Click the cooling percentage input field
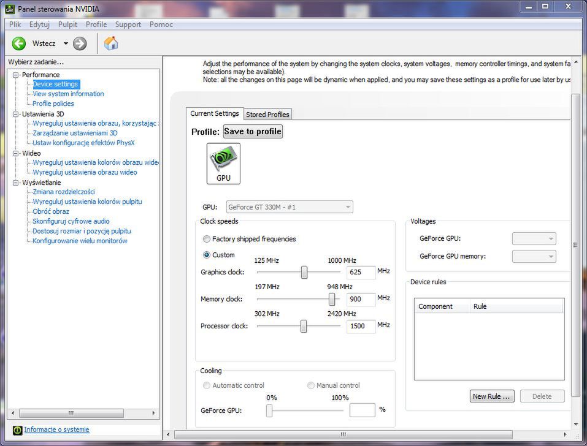587x446 pixels. 362,410
